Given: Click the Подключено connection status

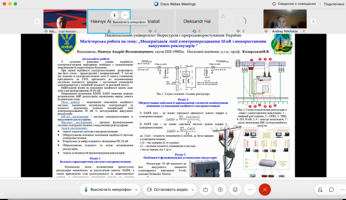Looking at the screenshot, I should tap(334, 4).
